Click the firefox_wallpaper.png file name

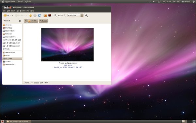point(68,63)
